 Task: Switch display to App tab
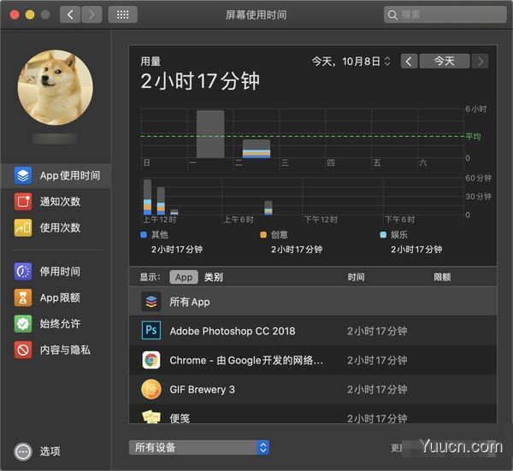[x=183, y=277]
